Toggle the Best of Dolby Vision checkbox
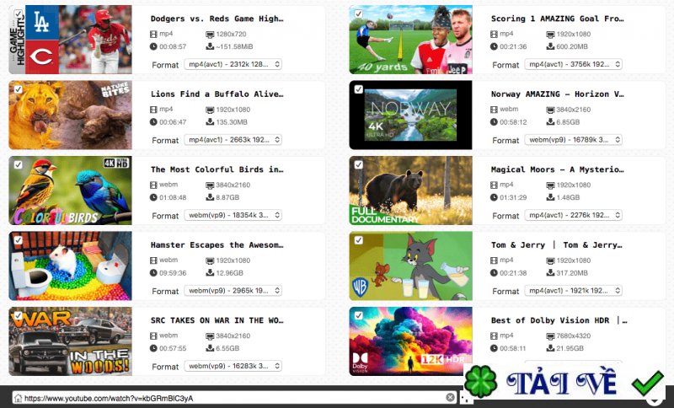 (359, 315)
